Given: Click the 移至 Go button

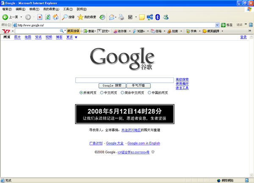Looking at the screenshot, I should click(227, 25).
